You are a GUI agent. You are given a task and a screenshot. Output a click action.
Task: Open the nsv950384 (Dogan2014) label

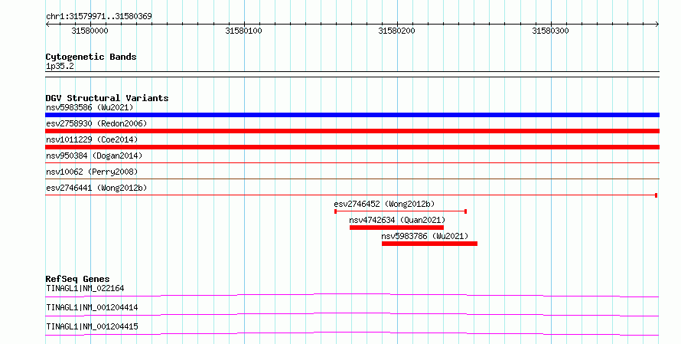click(94, 156)
